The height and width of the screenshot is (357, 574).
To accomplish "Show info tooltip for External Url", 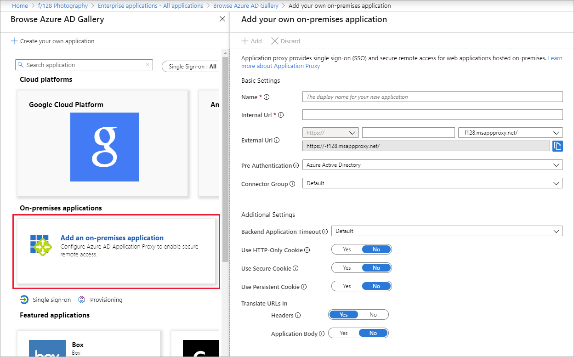I will 277,141.
